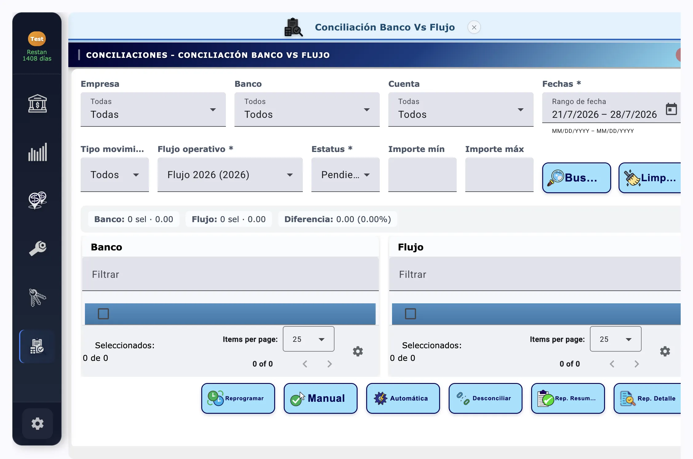Image resolution: width=693 pixels, height=459 pixels.
Task: Open the Flujo operativo dropdown
Action: [x=230, y=175]
